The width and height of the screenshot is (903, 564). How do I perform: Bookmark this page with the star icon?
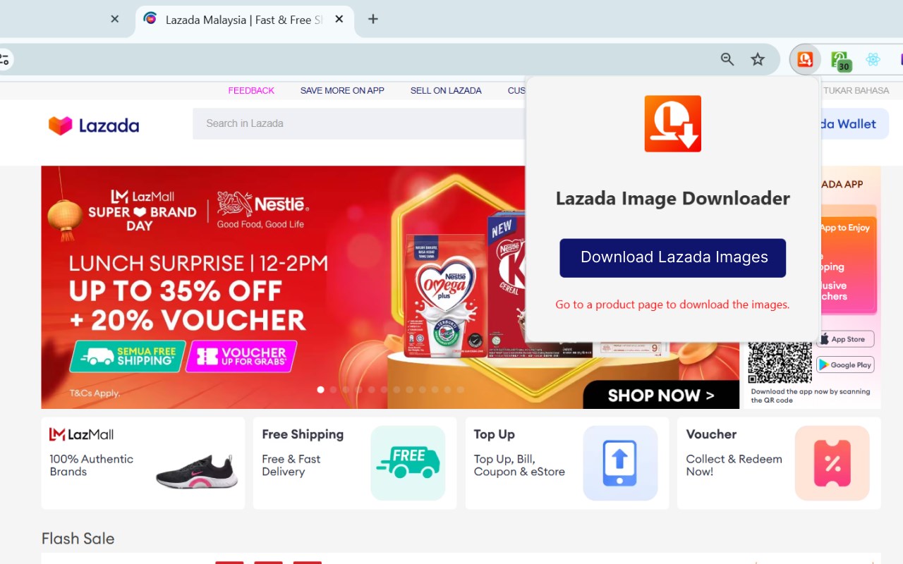(758, 59)
